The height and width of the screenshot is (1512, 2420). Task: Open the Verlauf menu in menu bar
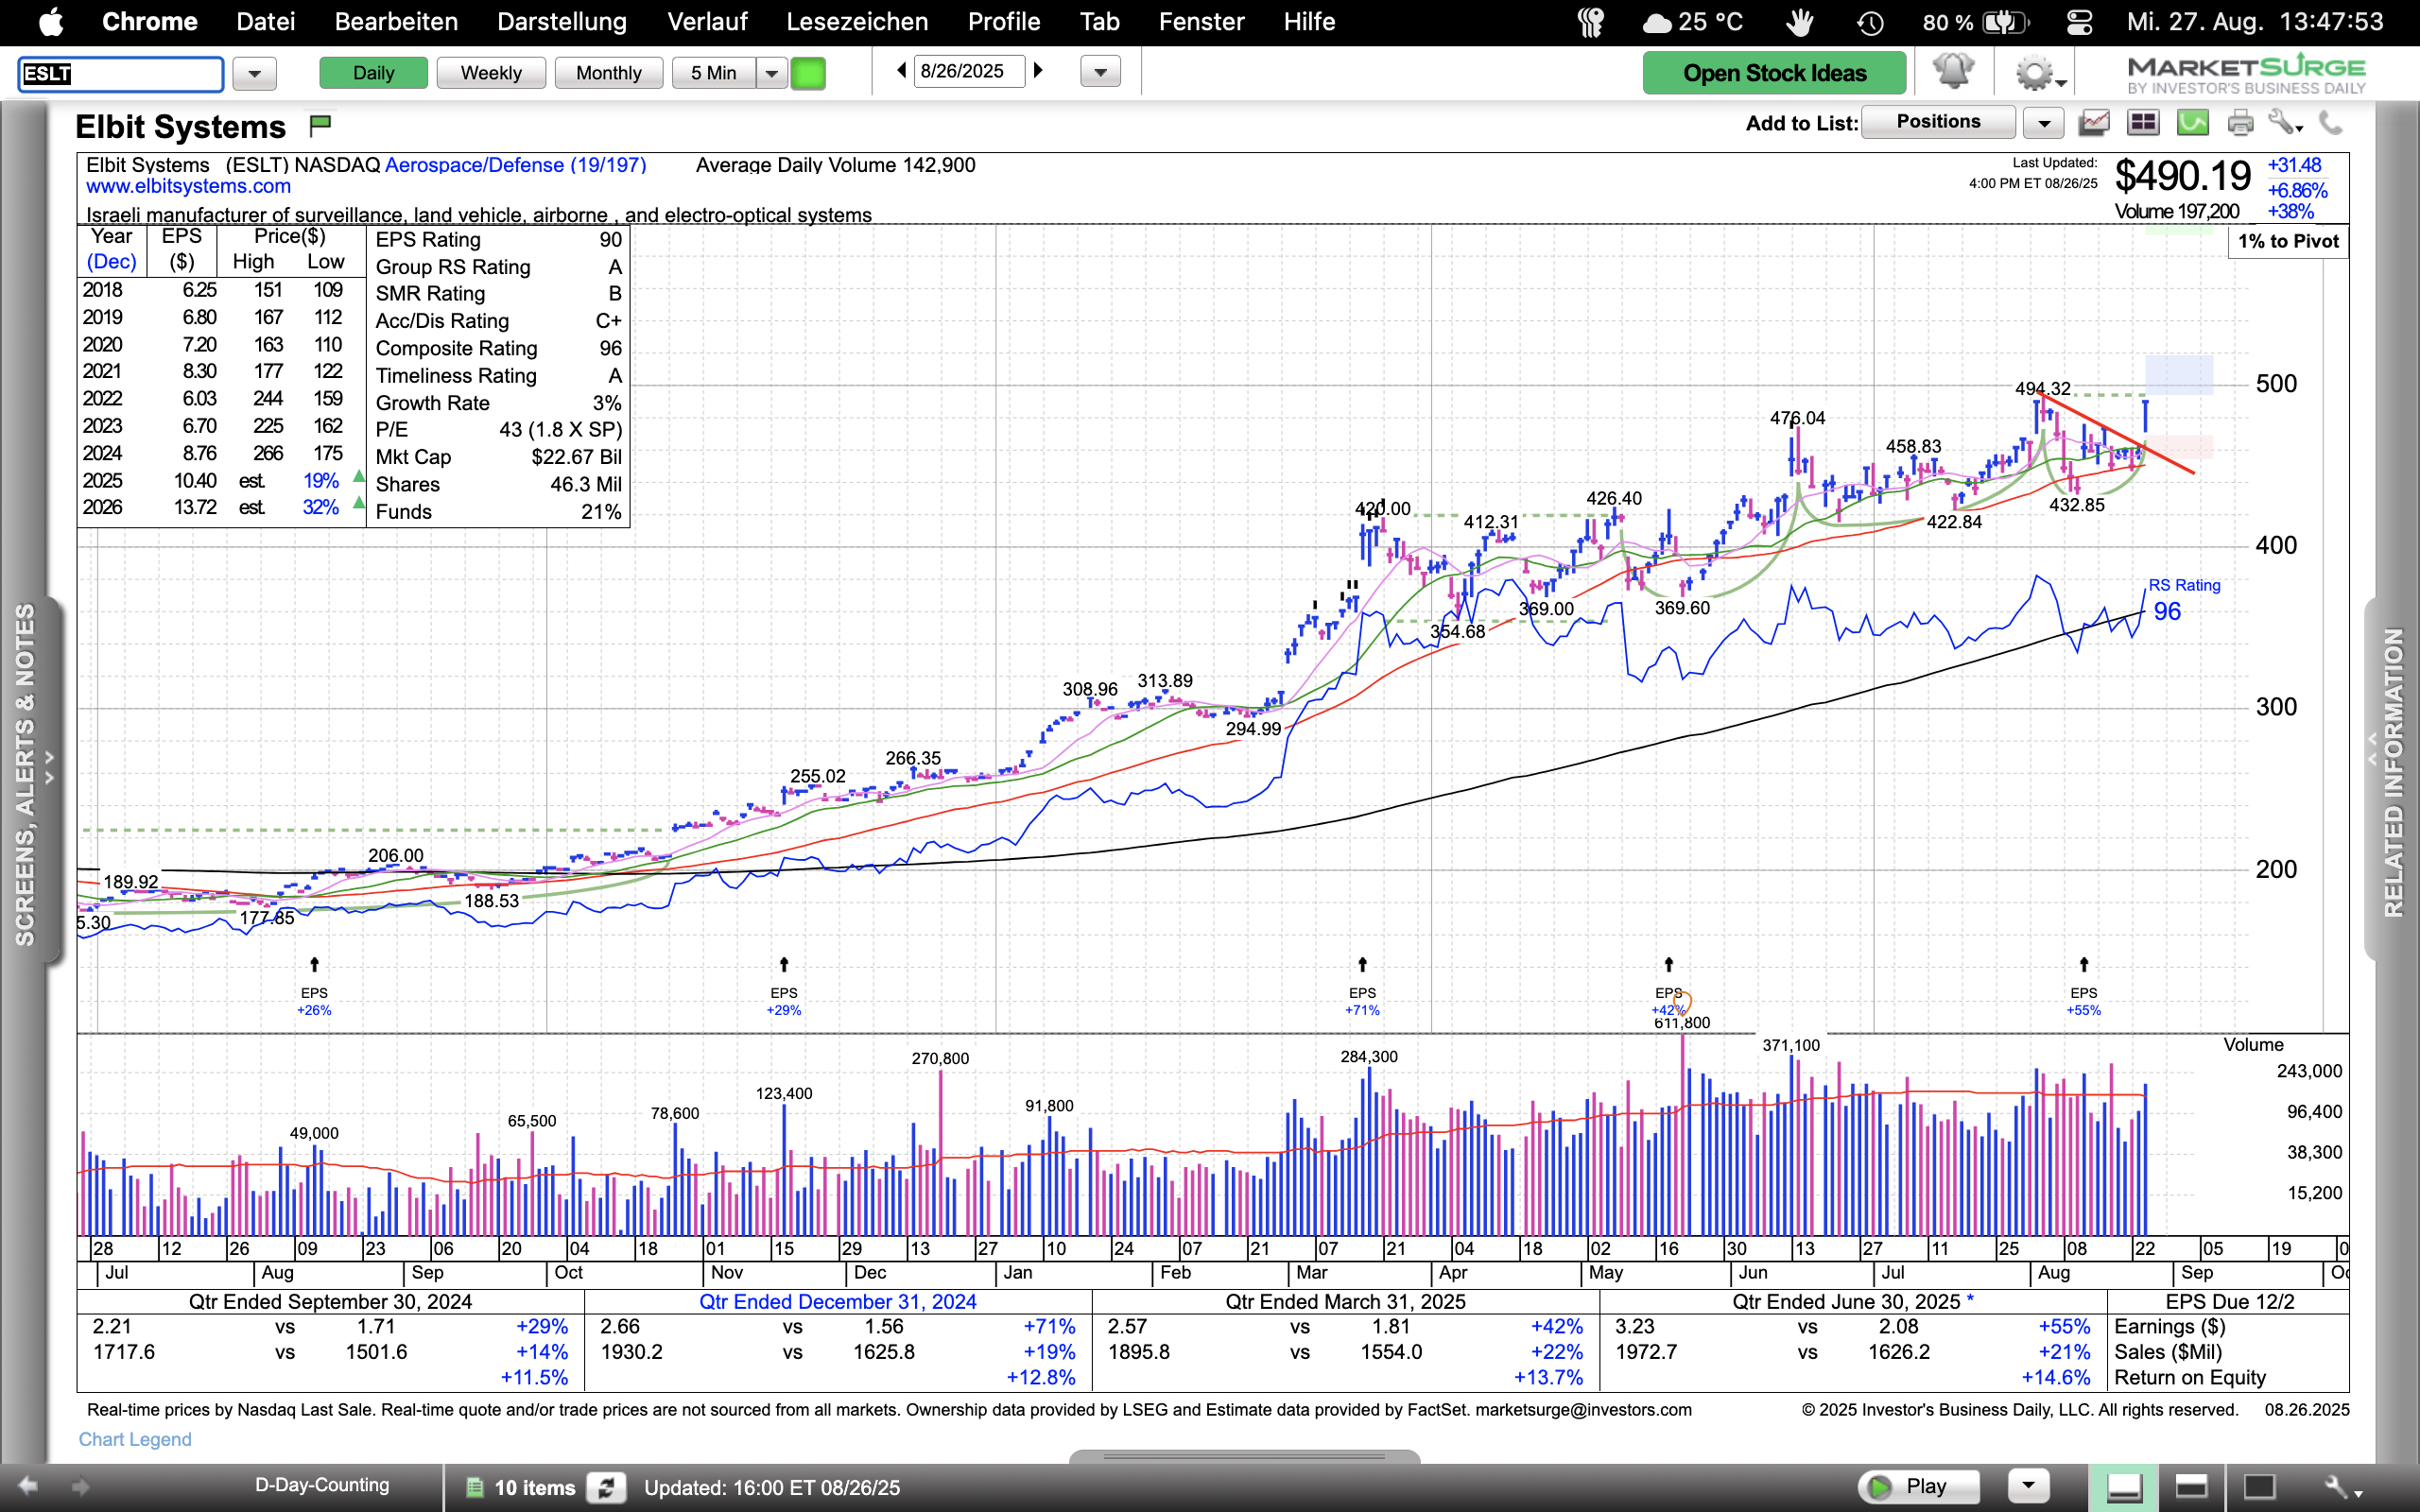[x=707, y=21]
